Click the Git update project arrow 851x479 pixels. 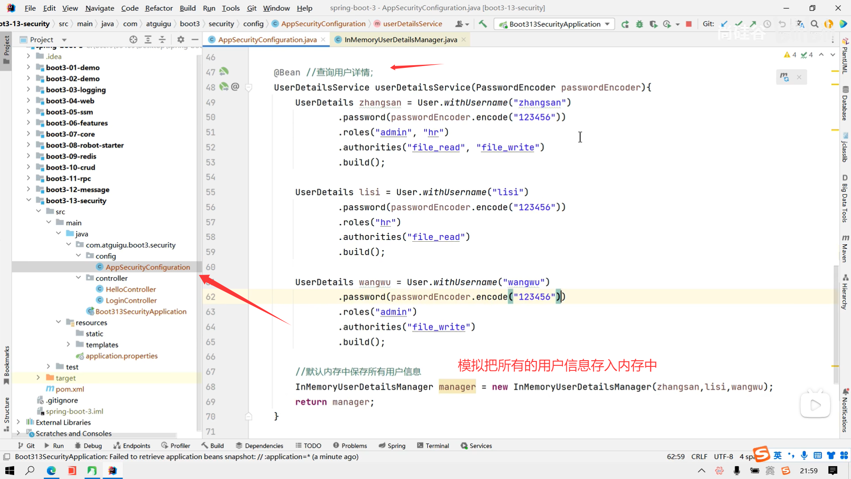click(724, 24)
